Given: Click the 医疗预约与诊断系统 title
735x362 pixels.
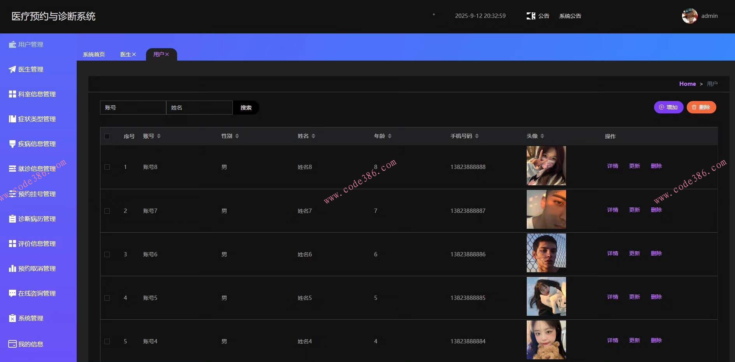Looking at the screenshot, I should 53,16.
